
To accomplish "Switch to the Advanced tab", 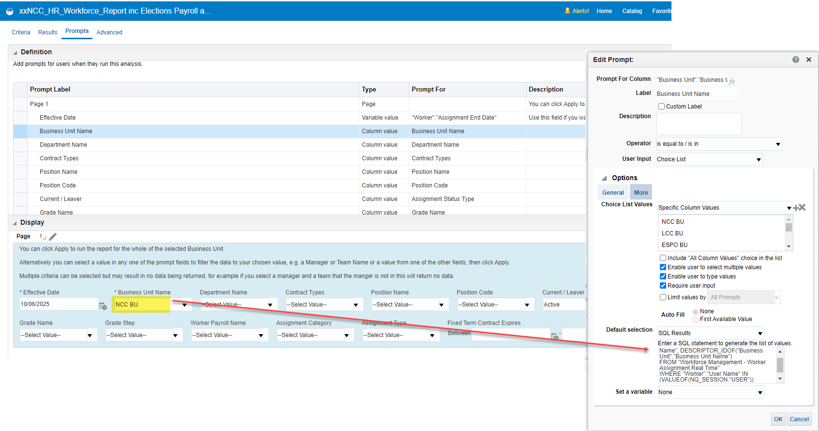I will tap(109, 32).
